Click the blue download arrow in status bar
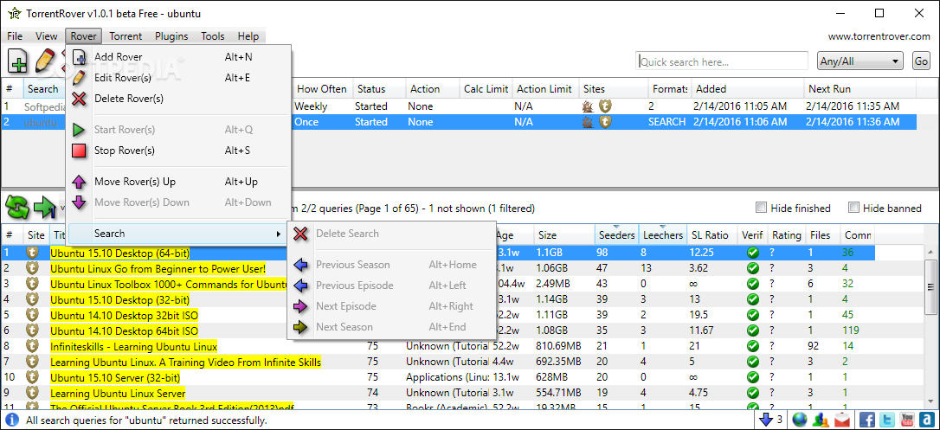This screenshot has height=430, width=940. coord(765,420)
